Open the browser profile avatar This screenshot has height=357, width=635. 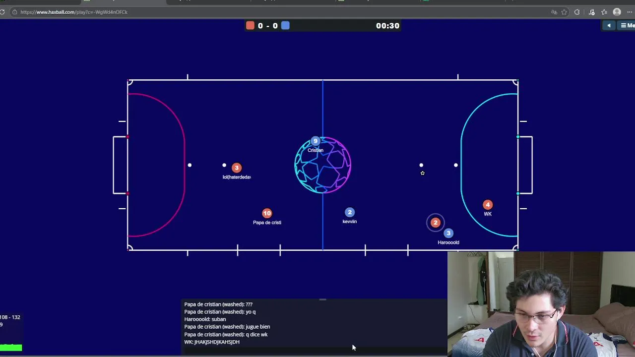617,12
